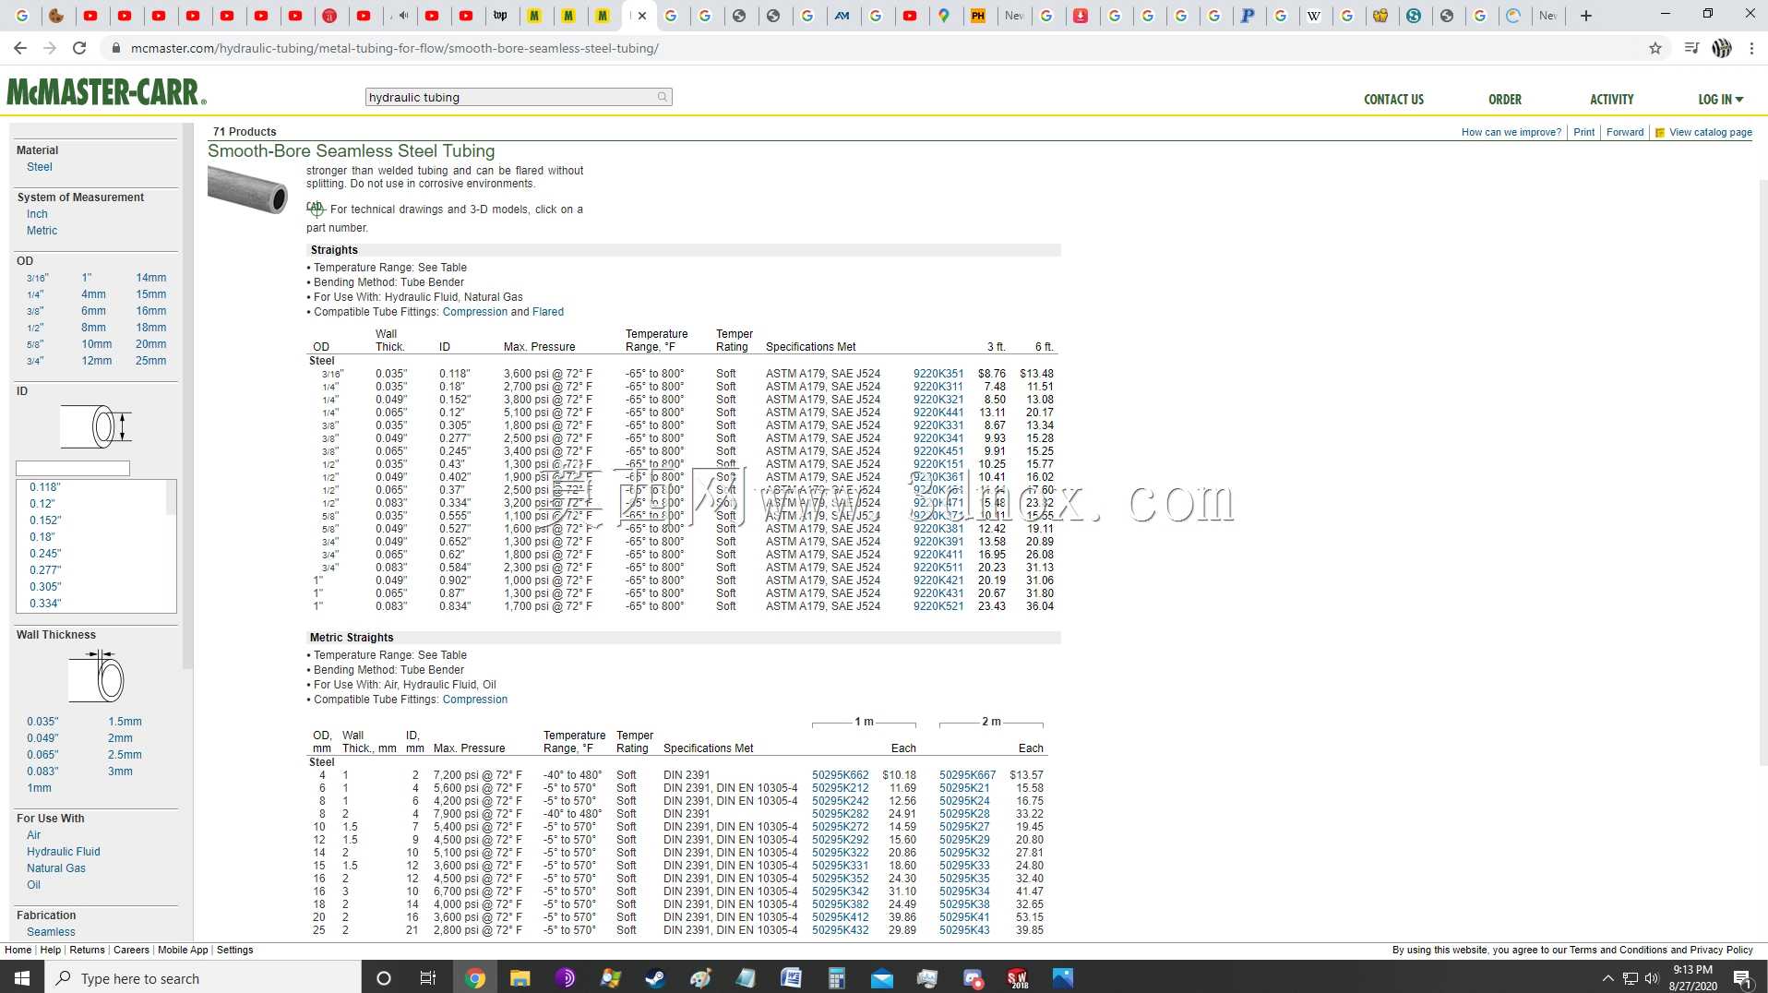Open part number 50295K43
This screenshot has width=1768, height=993.
click(964, 930)
